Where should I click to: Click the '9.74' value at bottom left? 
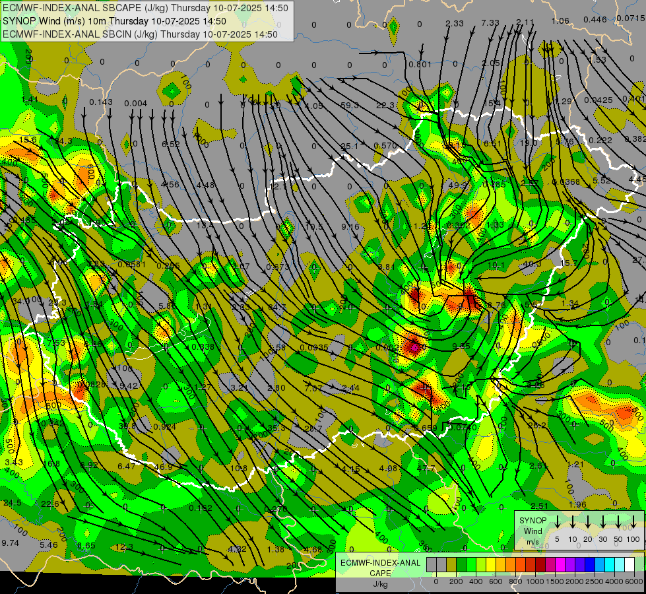pos(11,543)
